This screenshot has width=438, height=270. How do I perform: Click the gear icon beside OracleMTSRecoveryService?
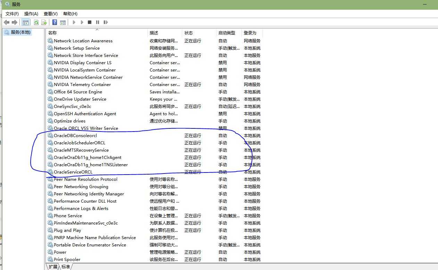point(50,150)
